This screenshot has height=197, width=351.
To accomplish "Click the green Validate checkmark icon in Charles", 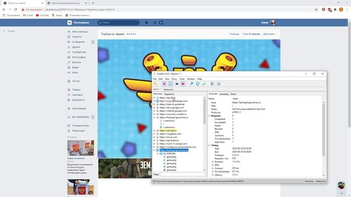I will pyautogui.click(x=203, y=84).
